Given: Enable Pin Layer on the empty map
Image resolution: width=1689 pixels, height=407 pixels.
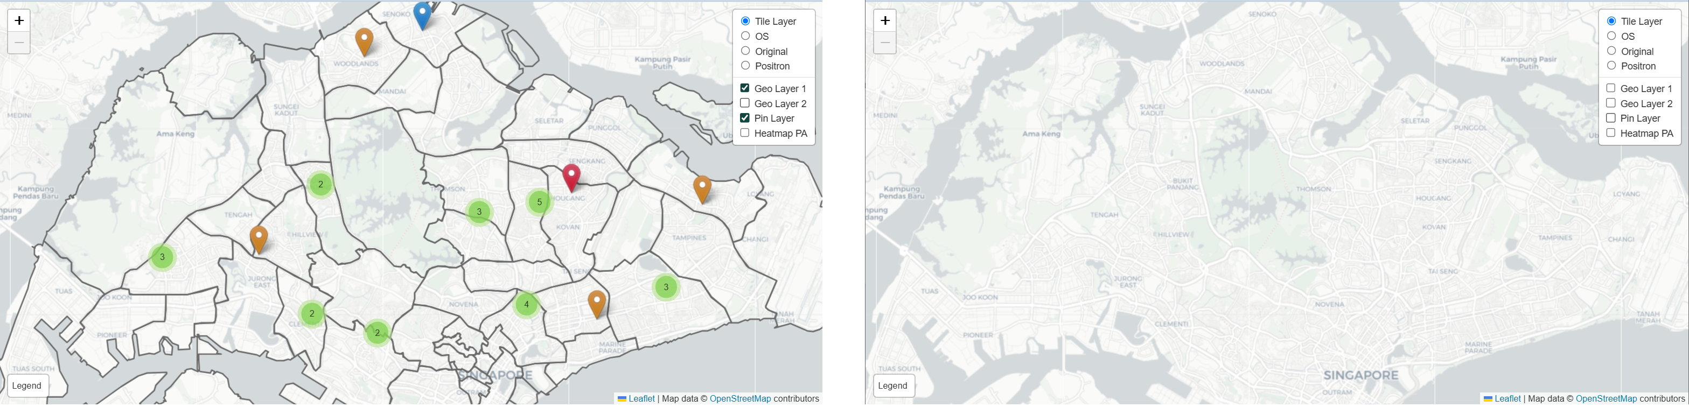Looking at the screenshot, I should point(1610,118).
